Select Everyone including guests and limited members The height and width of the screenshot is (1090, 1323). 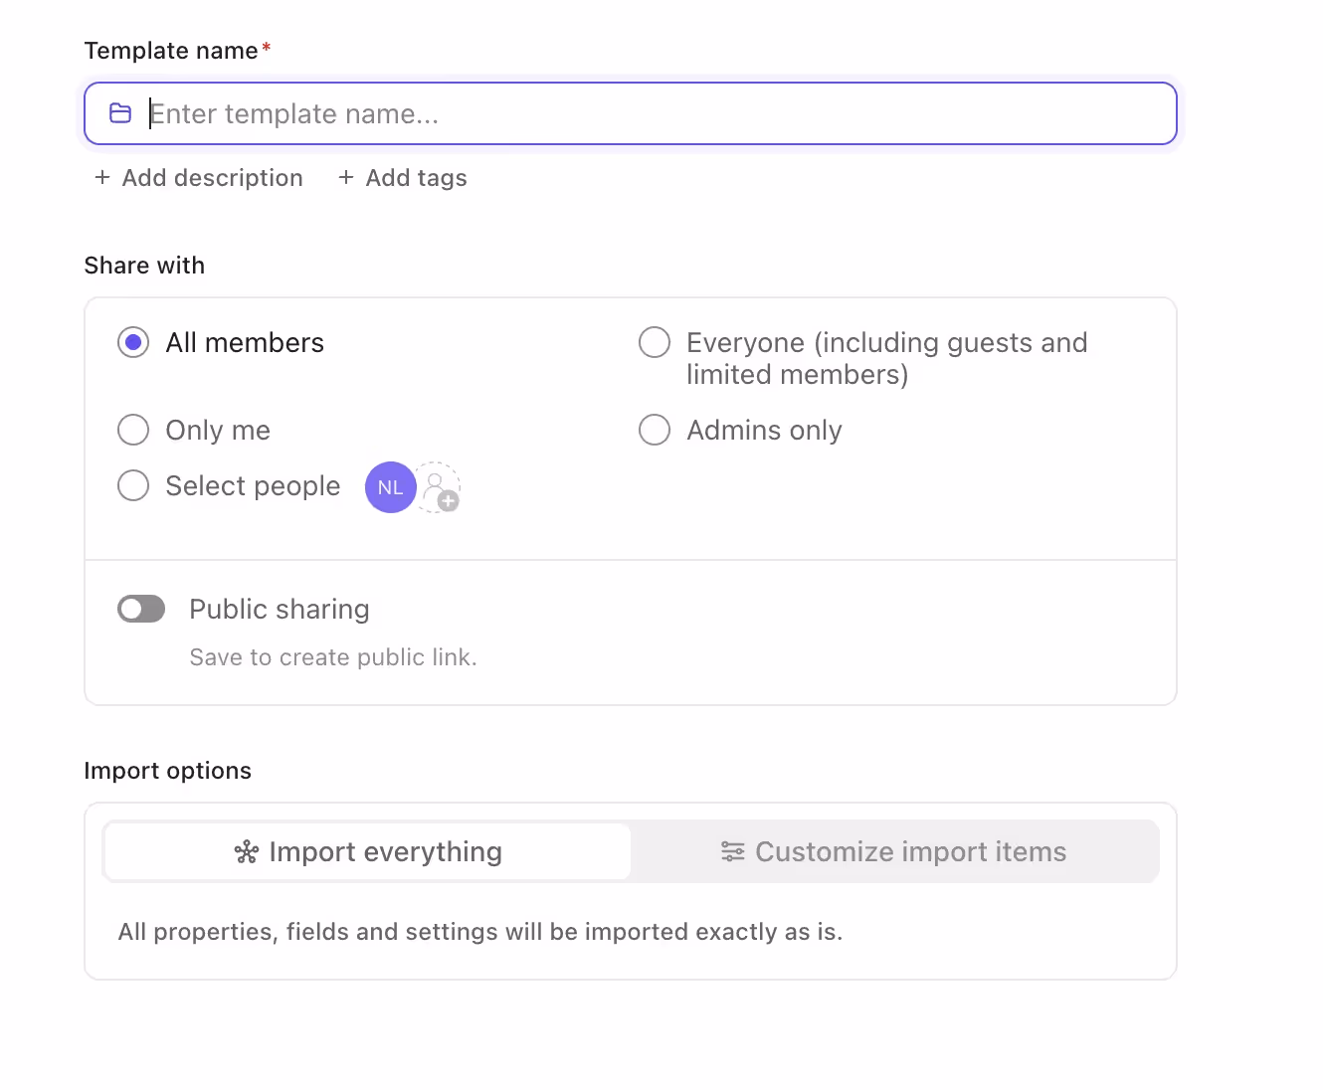click(x=655, y=343)
